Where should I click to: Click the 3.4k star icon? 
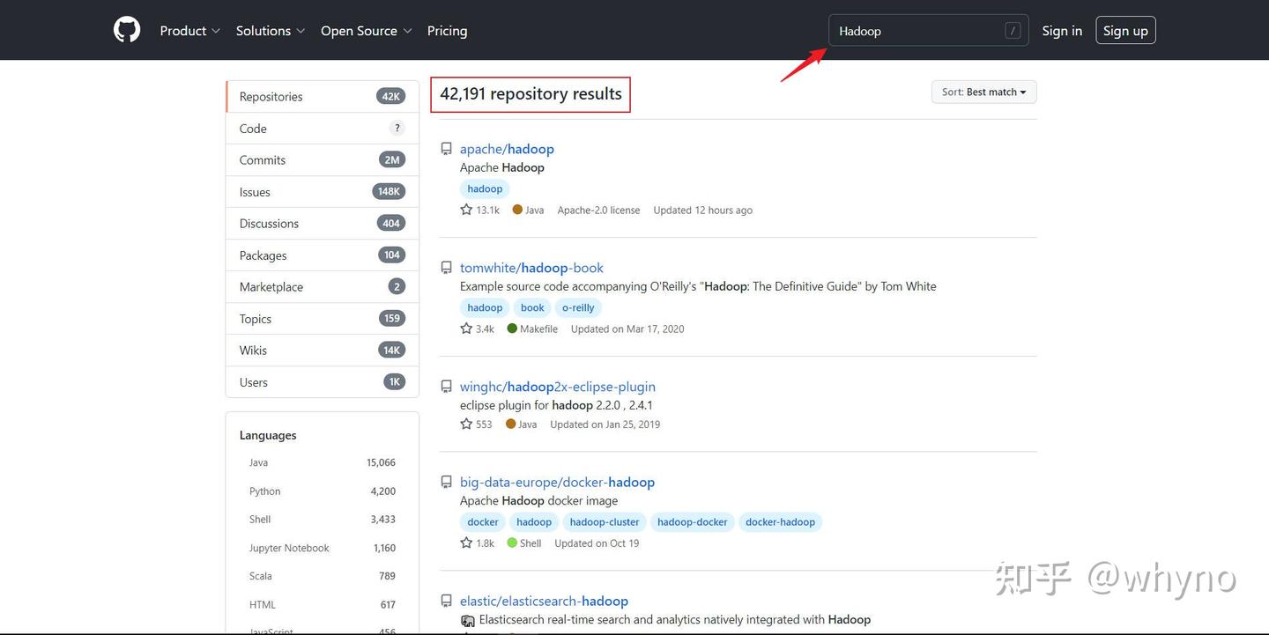coord(466,329)
